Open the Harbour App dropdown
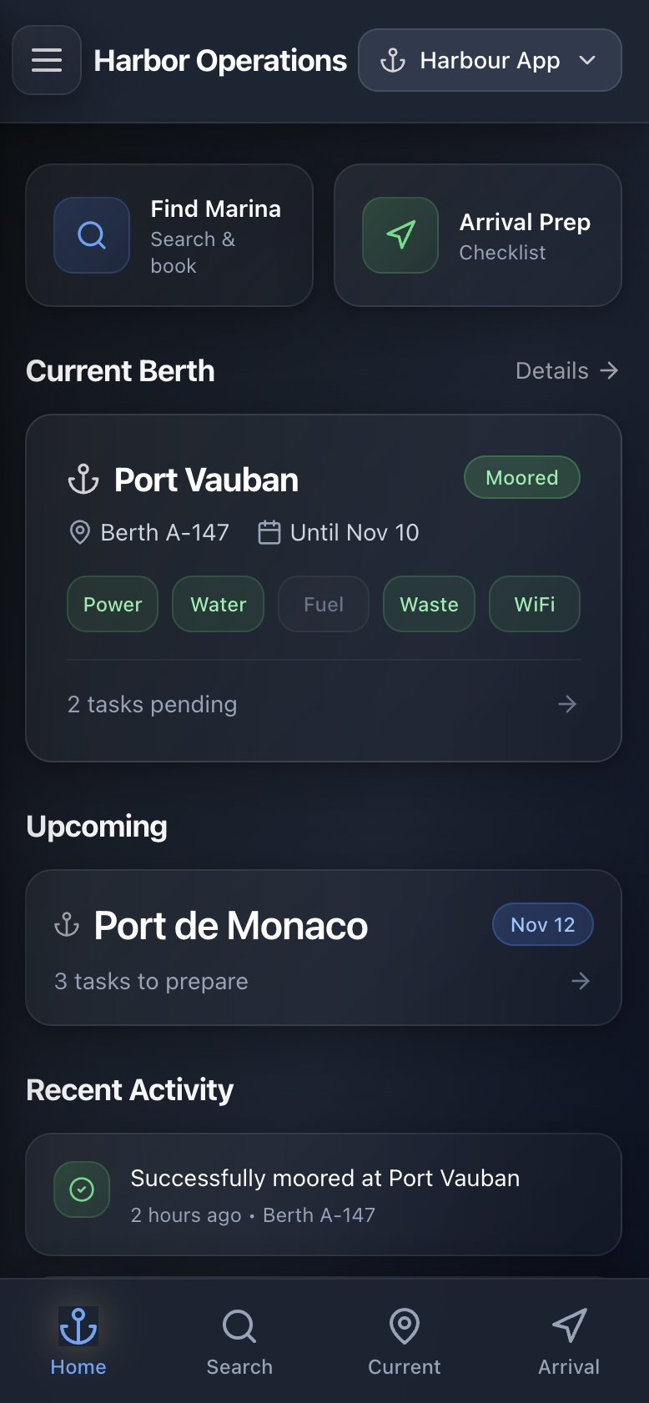 click(490, 60)
